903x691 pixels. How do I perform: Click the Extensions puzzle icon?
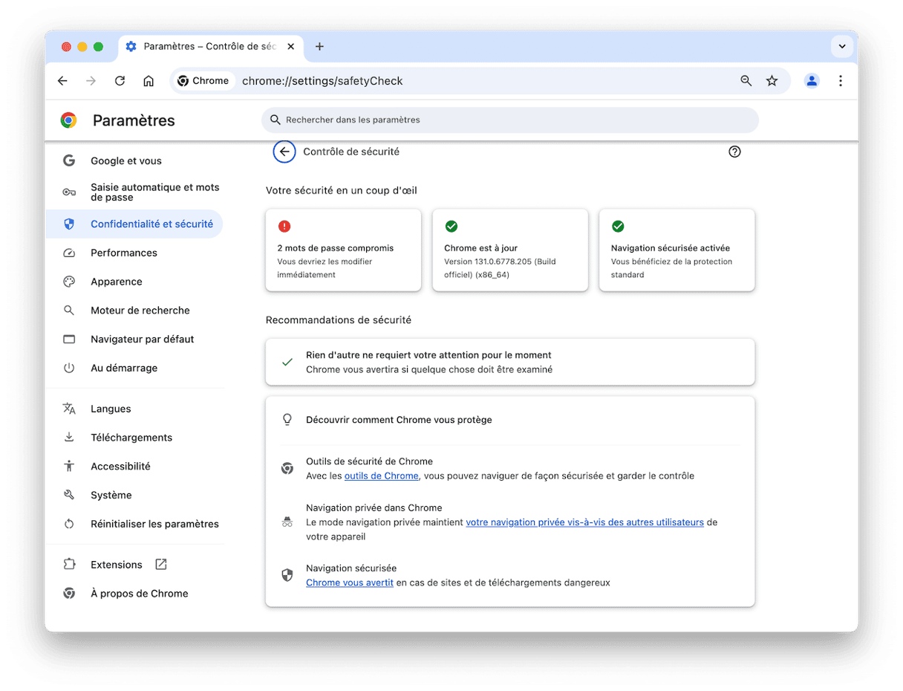pos(69,565)
